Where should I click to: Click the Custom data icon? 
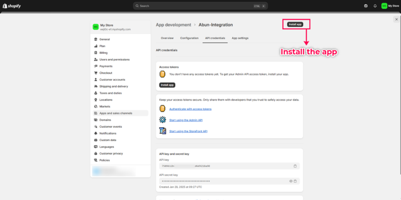(96, 140)
